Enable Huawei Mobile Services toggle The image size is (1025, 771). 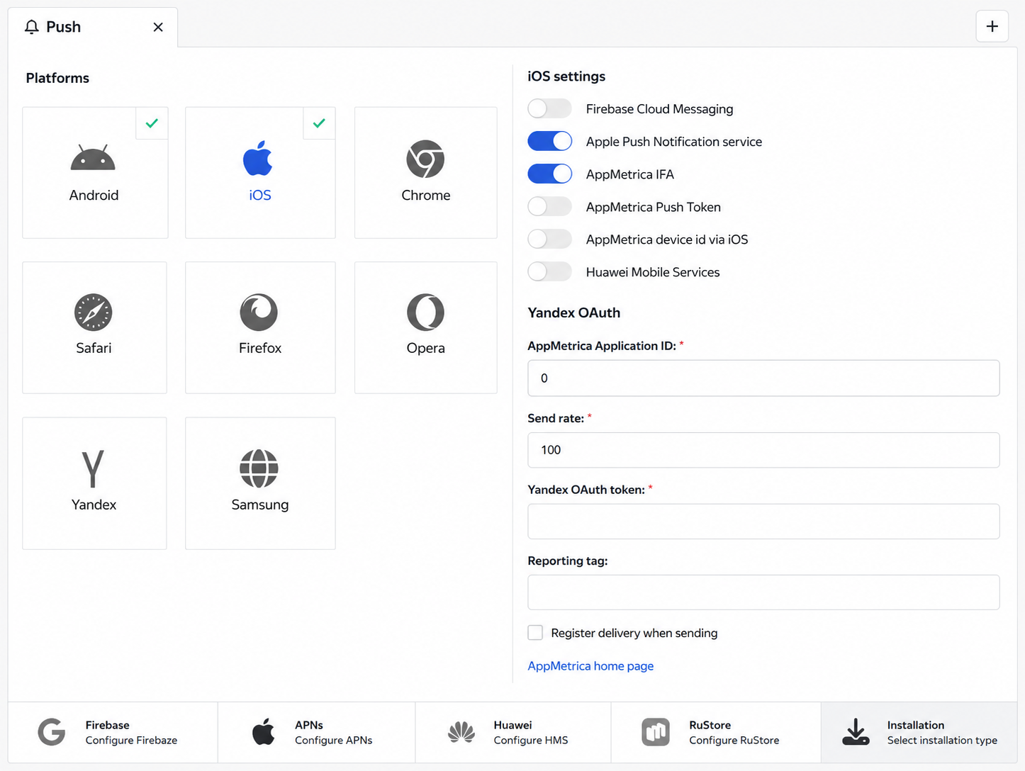[x=549, y=271]
